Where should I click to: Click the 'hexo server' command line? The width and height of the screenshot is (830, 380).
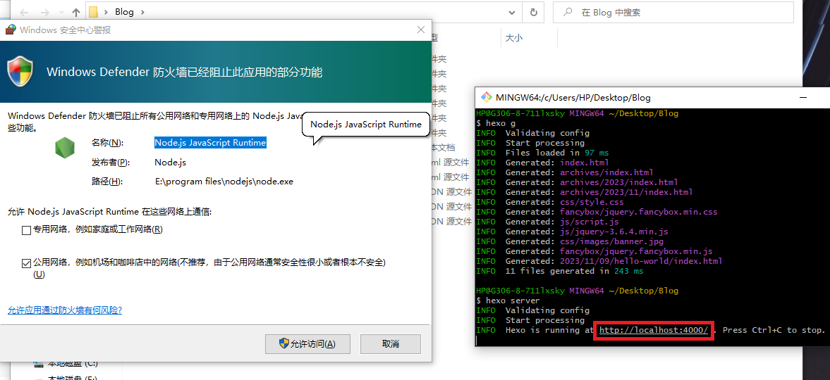point(508,300)
